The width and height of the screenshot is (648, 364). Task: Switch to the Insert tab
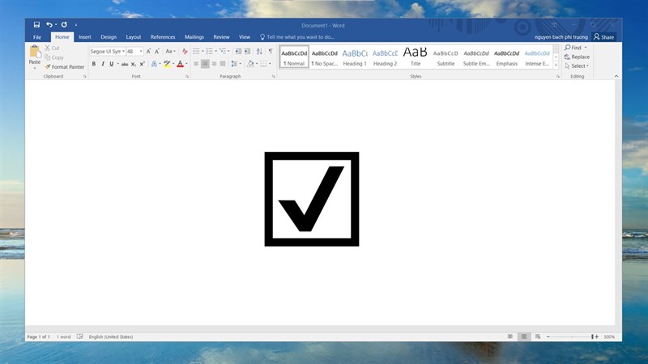85,37
